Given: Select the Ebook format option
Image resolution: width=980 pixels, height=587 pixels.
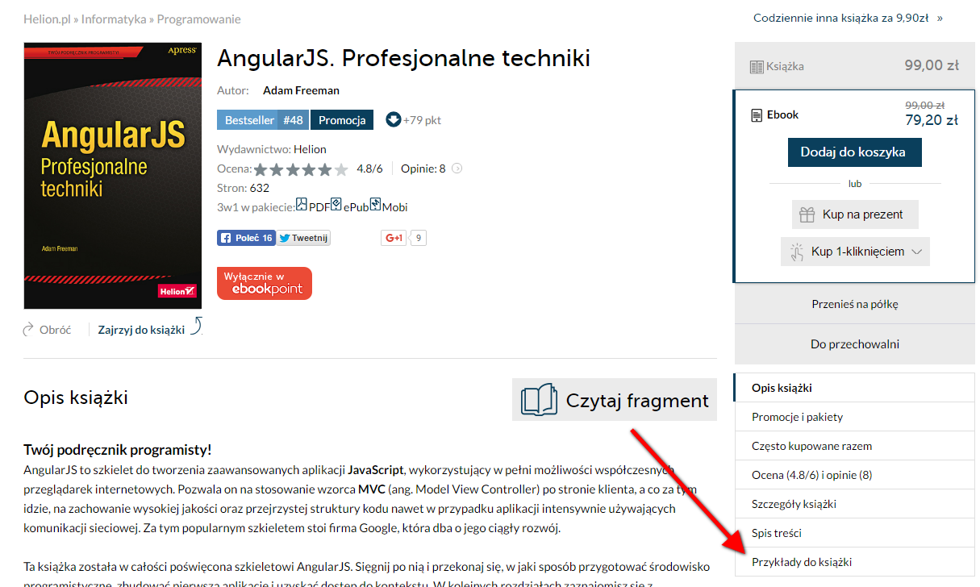Looking at the screenshot, I should coord(782,115).
